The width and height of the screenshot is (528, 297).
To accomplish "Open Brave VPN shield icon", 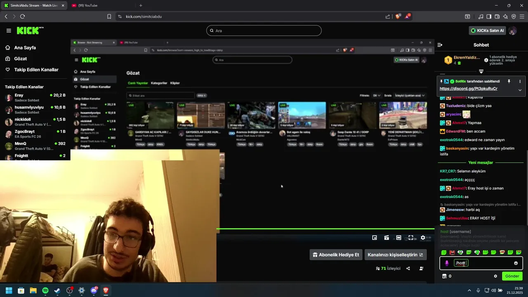I will (x=514, y=16).
